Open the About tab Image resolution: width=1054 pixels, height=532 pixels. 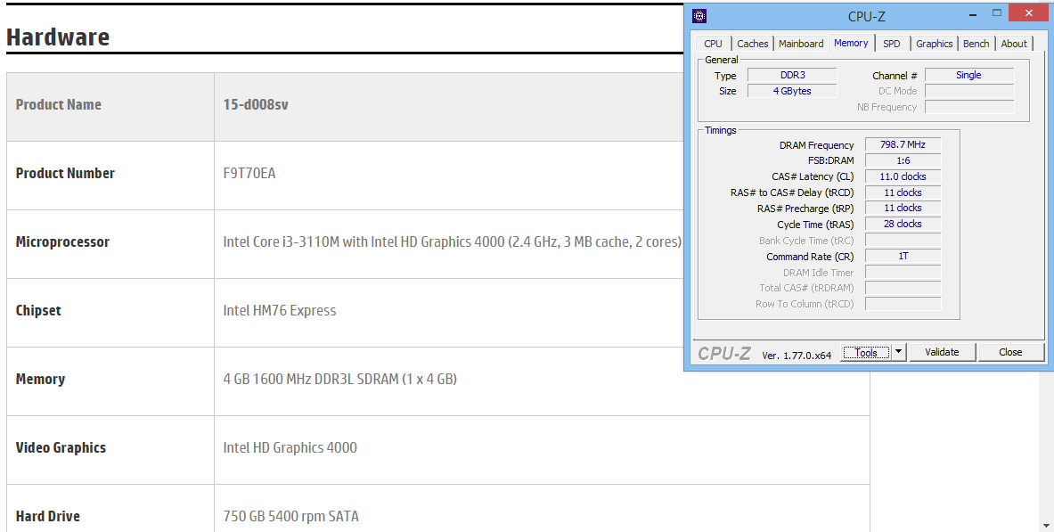point(1014,44)
